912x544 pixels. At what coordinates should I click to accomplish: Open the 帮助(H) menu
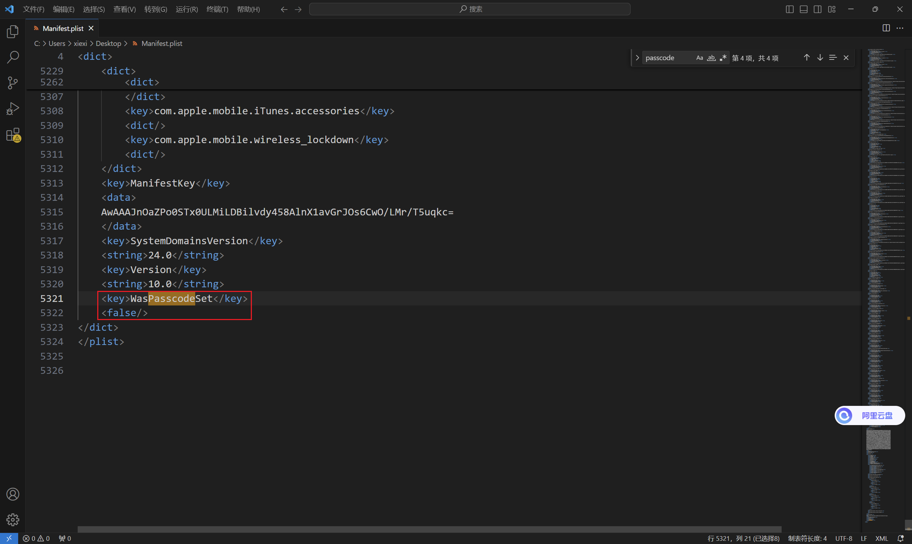pos(248,9)
